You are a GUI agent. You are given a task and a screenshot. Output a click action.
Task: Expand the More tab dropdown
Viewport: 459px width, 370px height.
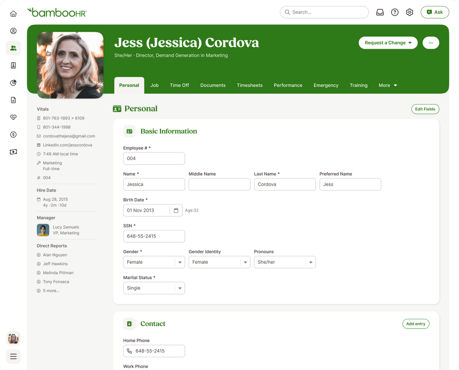click(x=388, y=85)
